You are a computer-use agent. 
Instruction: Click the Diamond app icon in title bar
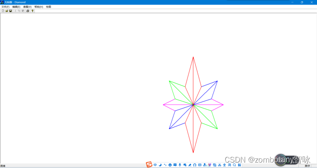[x=2, y=2]
